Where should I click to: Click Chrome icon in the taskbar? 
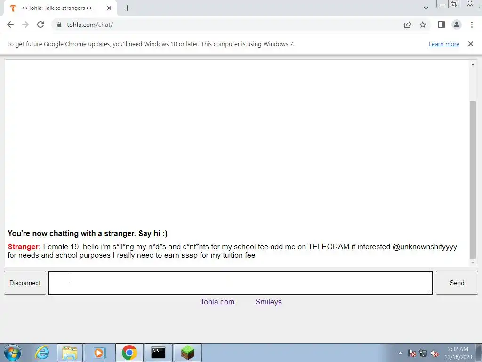[x=129, y=353]
